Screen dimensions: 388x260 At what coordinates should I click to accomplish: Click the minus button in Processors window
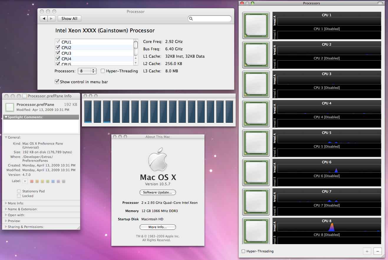click(377, 251)
